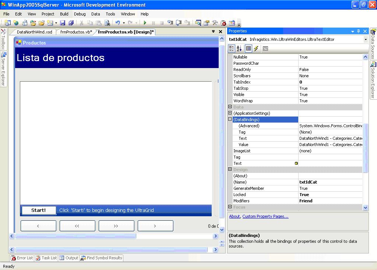The width and height of the screenshot is (377, 270).
Task: Open the Debug menu
Action: 80,14
